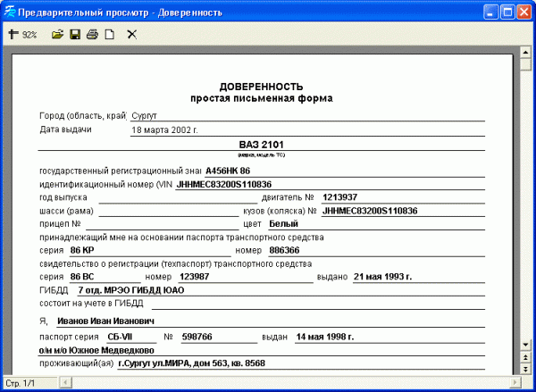This screenshot has height=392, width=536.
Task: Click the 'ДОВЕРЕННОСТЬ' document heading
Action: point(261,87)
